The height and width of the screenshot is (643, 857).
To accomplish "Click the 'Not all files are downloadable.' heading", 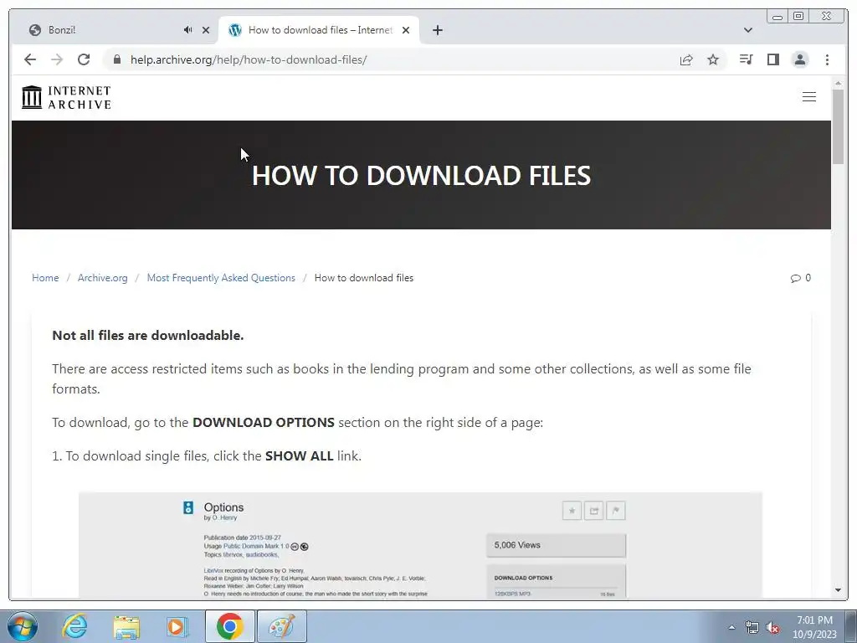I will point(147,335).
